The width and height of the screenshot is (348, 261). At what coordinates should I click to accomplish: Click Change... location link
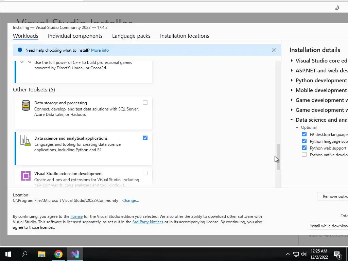pyautogui.click(x=130, y=201)
